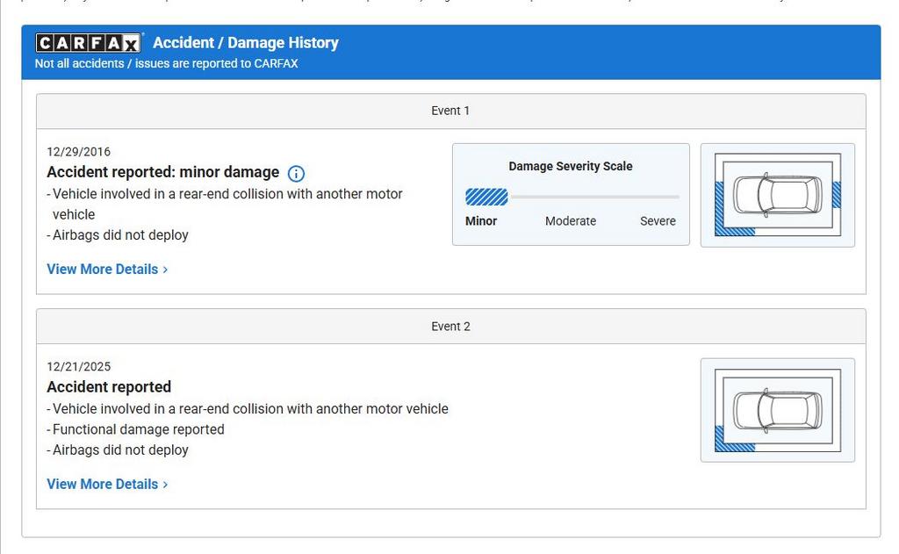Open View More Details for Event 1

pyautogui.click(x=107, y=270)
